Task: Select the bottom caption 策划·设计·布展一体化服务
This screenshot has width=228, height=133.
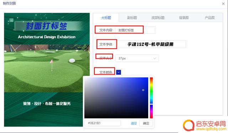Action: pyautogui.click(x=47, y=103)
